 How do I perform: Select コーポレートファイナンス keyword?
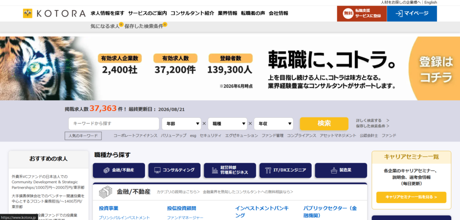(135, 135)
